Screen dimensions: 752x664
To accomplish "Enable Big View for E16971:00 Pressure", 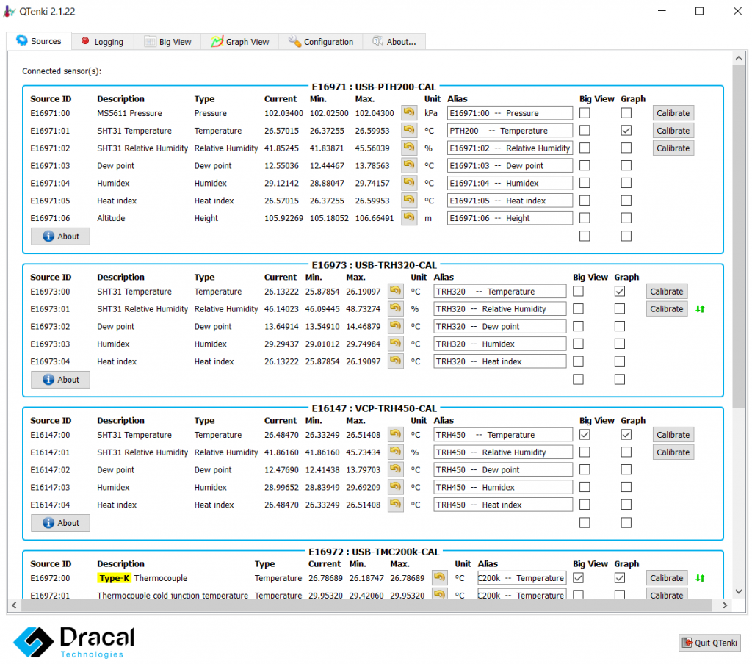I will pos(585,112).
